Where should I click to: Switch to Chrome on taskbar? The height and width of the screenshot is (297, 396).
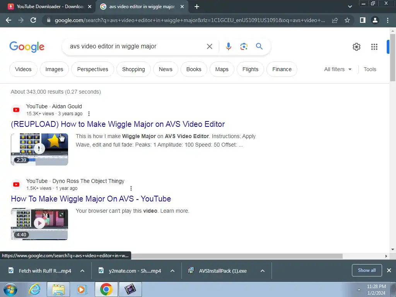[106, 289]
